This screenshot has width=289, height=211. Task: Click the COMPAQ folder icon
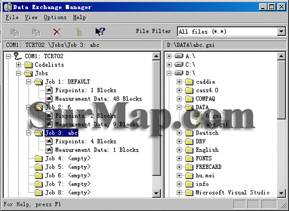point(189,99)
